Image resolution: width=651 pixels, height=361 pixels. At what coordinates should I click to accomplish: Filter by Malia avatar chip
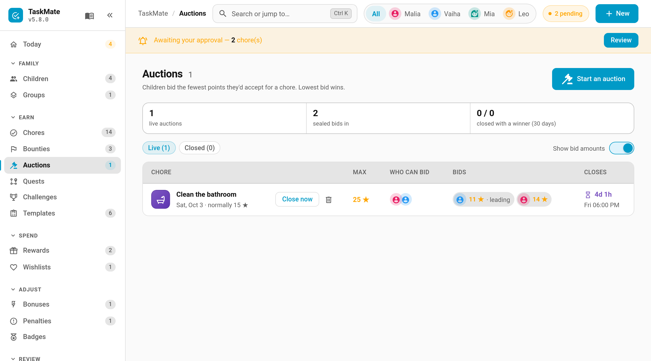click(405, 14)
